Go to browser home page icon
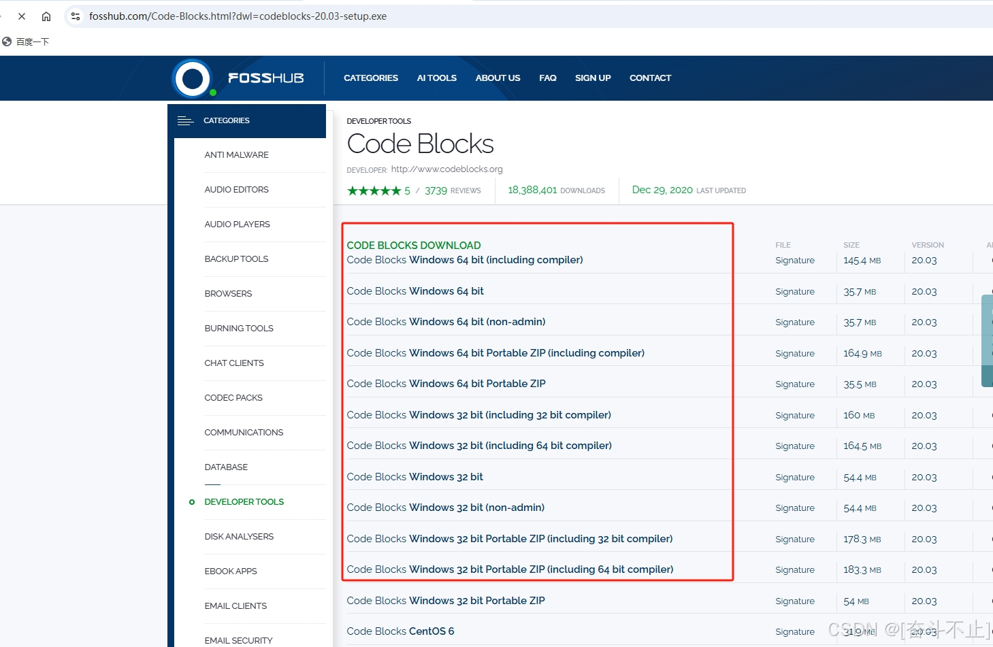This screenshot has width=993, height=647. (46, 16)
